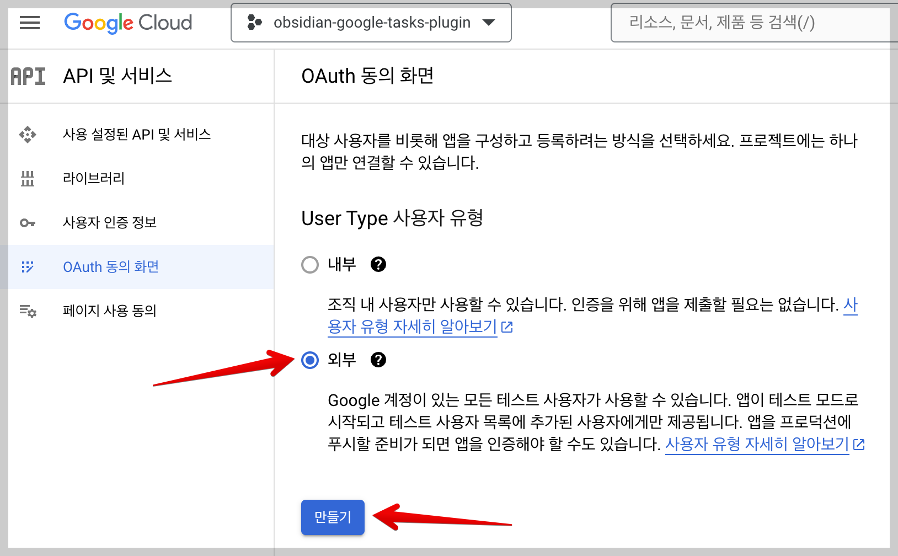Click the '만들기' create button
Image resolution: width=898 pixels, height=556 pixels.
[x=333, y=517]
